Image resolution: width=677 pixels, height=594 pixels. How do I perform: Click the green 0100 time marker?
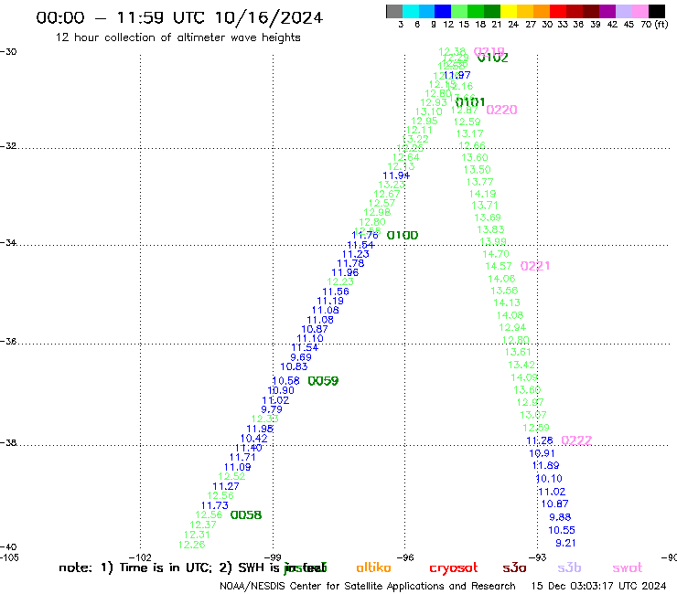click(403, 235)
